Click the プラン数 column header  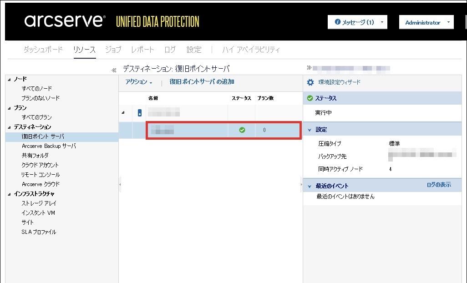pos(265,98)
